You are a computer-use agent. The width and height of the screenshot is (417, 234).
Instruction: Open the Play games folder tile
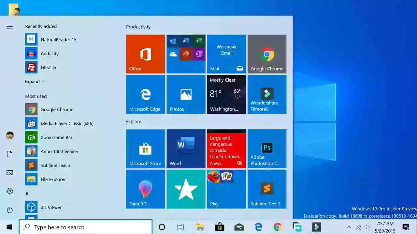point(226,189)
